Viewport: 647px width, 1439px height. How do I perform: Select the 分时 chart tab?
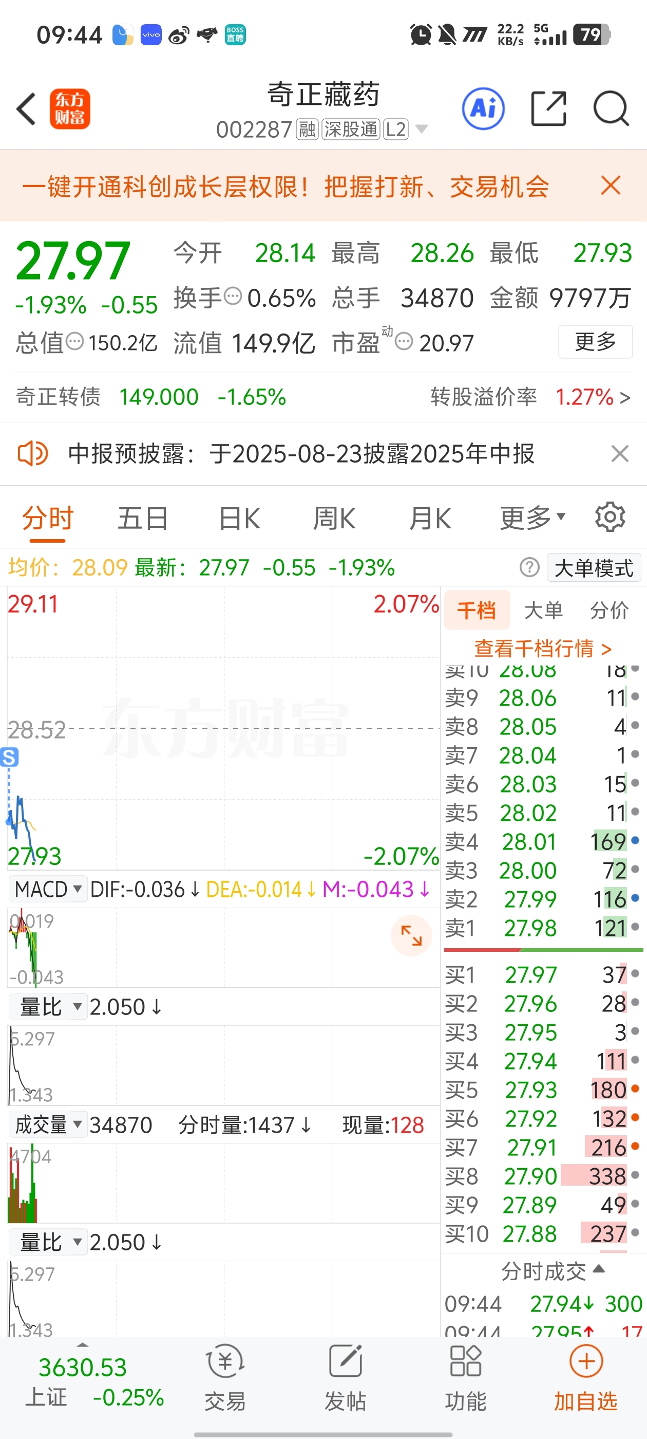click(47, 518)
